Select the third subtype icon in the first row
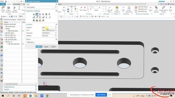Screen dimensions: 175x98 tap(40, 14)
